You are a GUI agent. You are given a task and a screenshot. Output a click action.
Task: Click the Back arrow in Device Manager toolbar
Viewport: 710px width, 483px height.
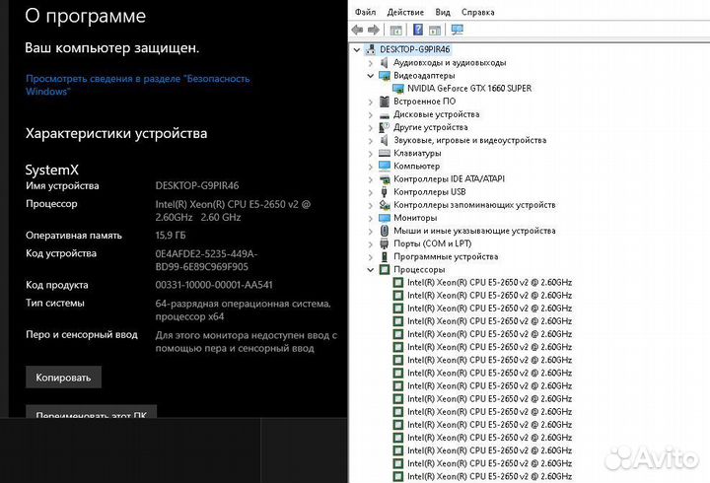click(x=358, y=31)
